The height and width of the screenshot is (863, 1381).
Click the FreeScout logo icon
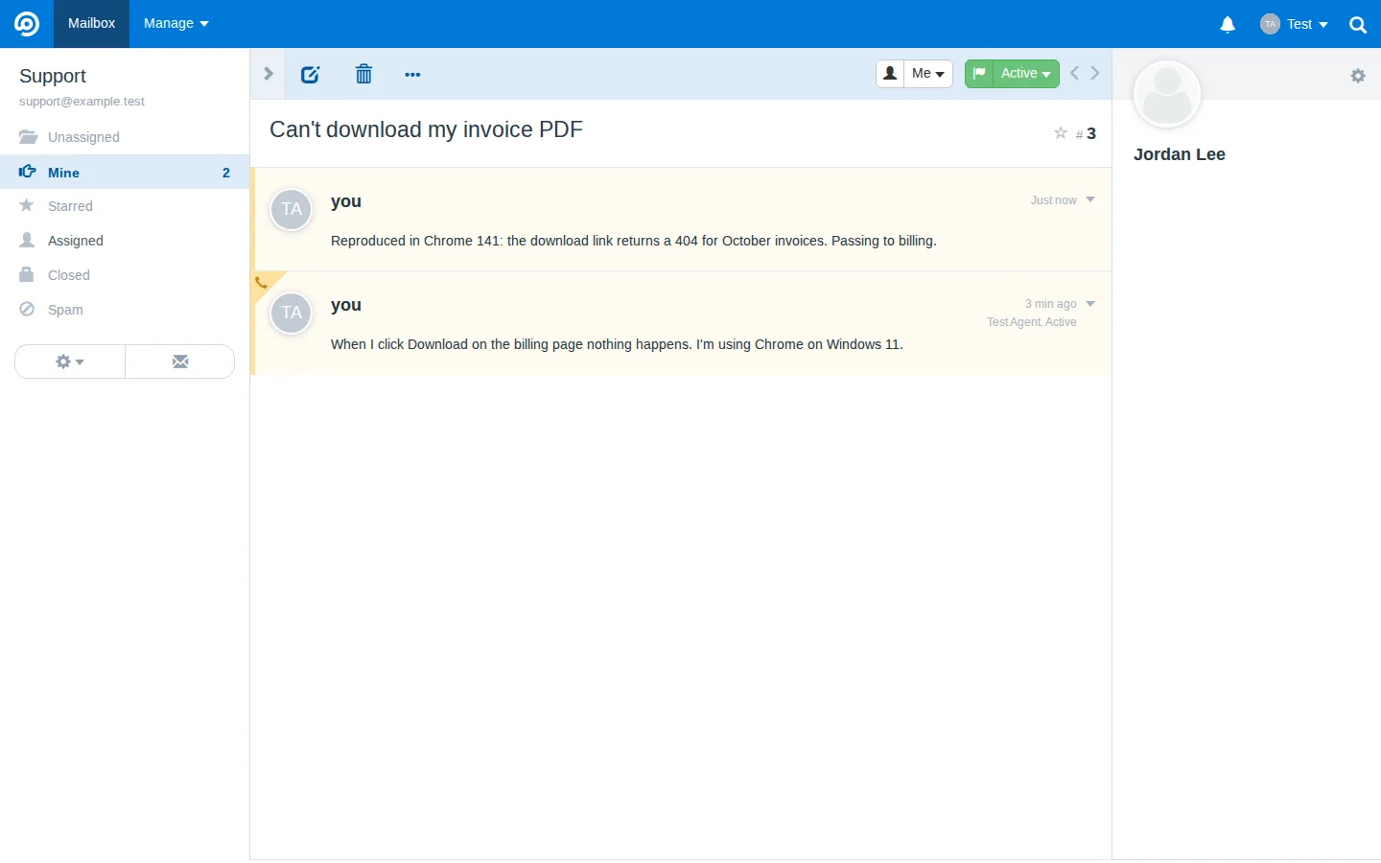[27, 24]
